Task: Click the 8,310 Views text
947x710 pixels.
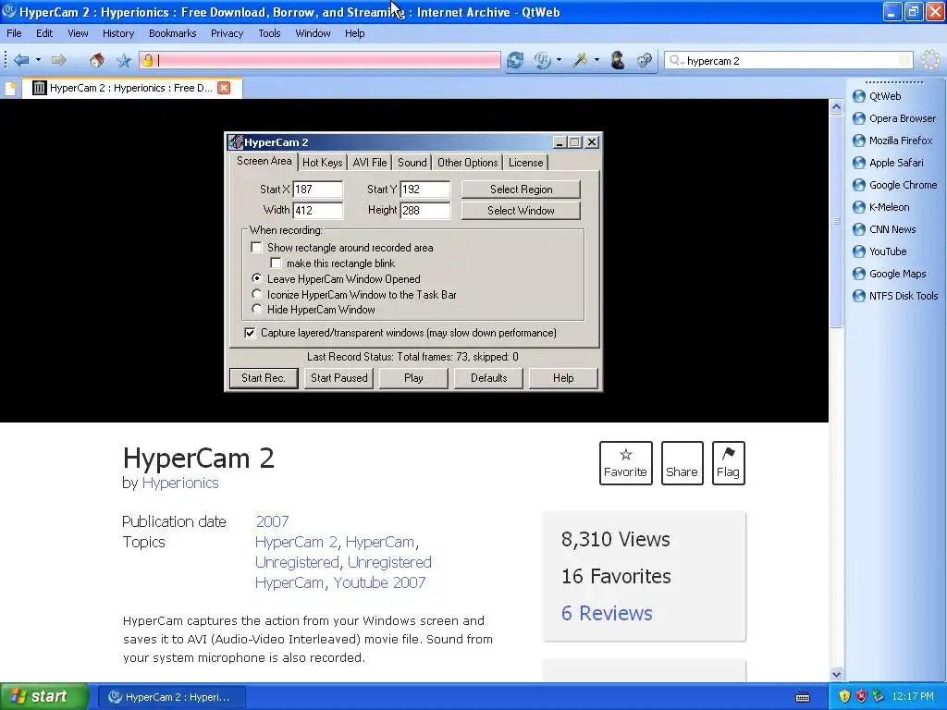Action: (615, 539)
